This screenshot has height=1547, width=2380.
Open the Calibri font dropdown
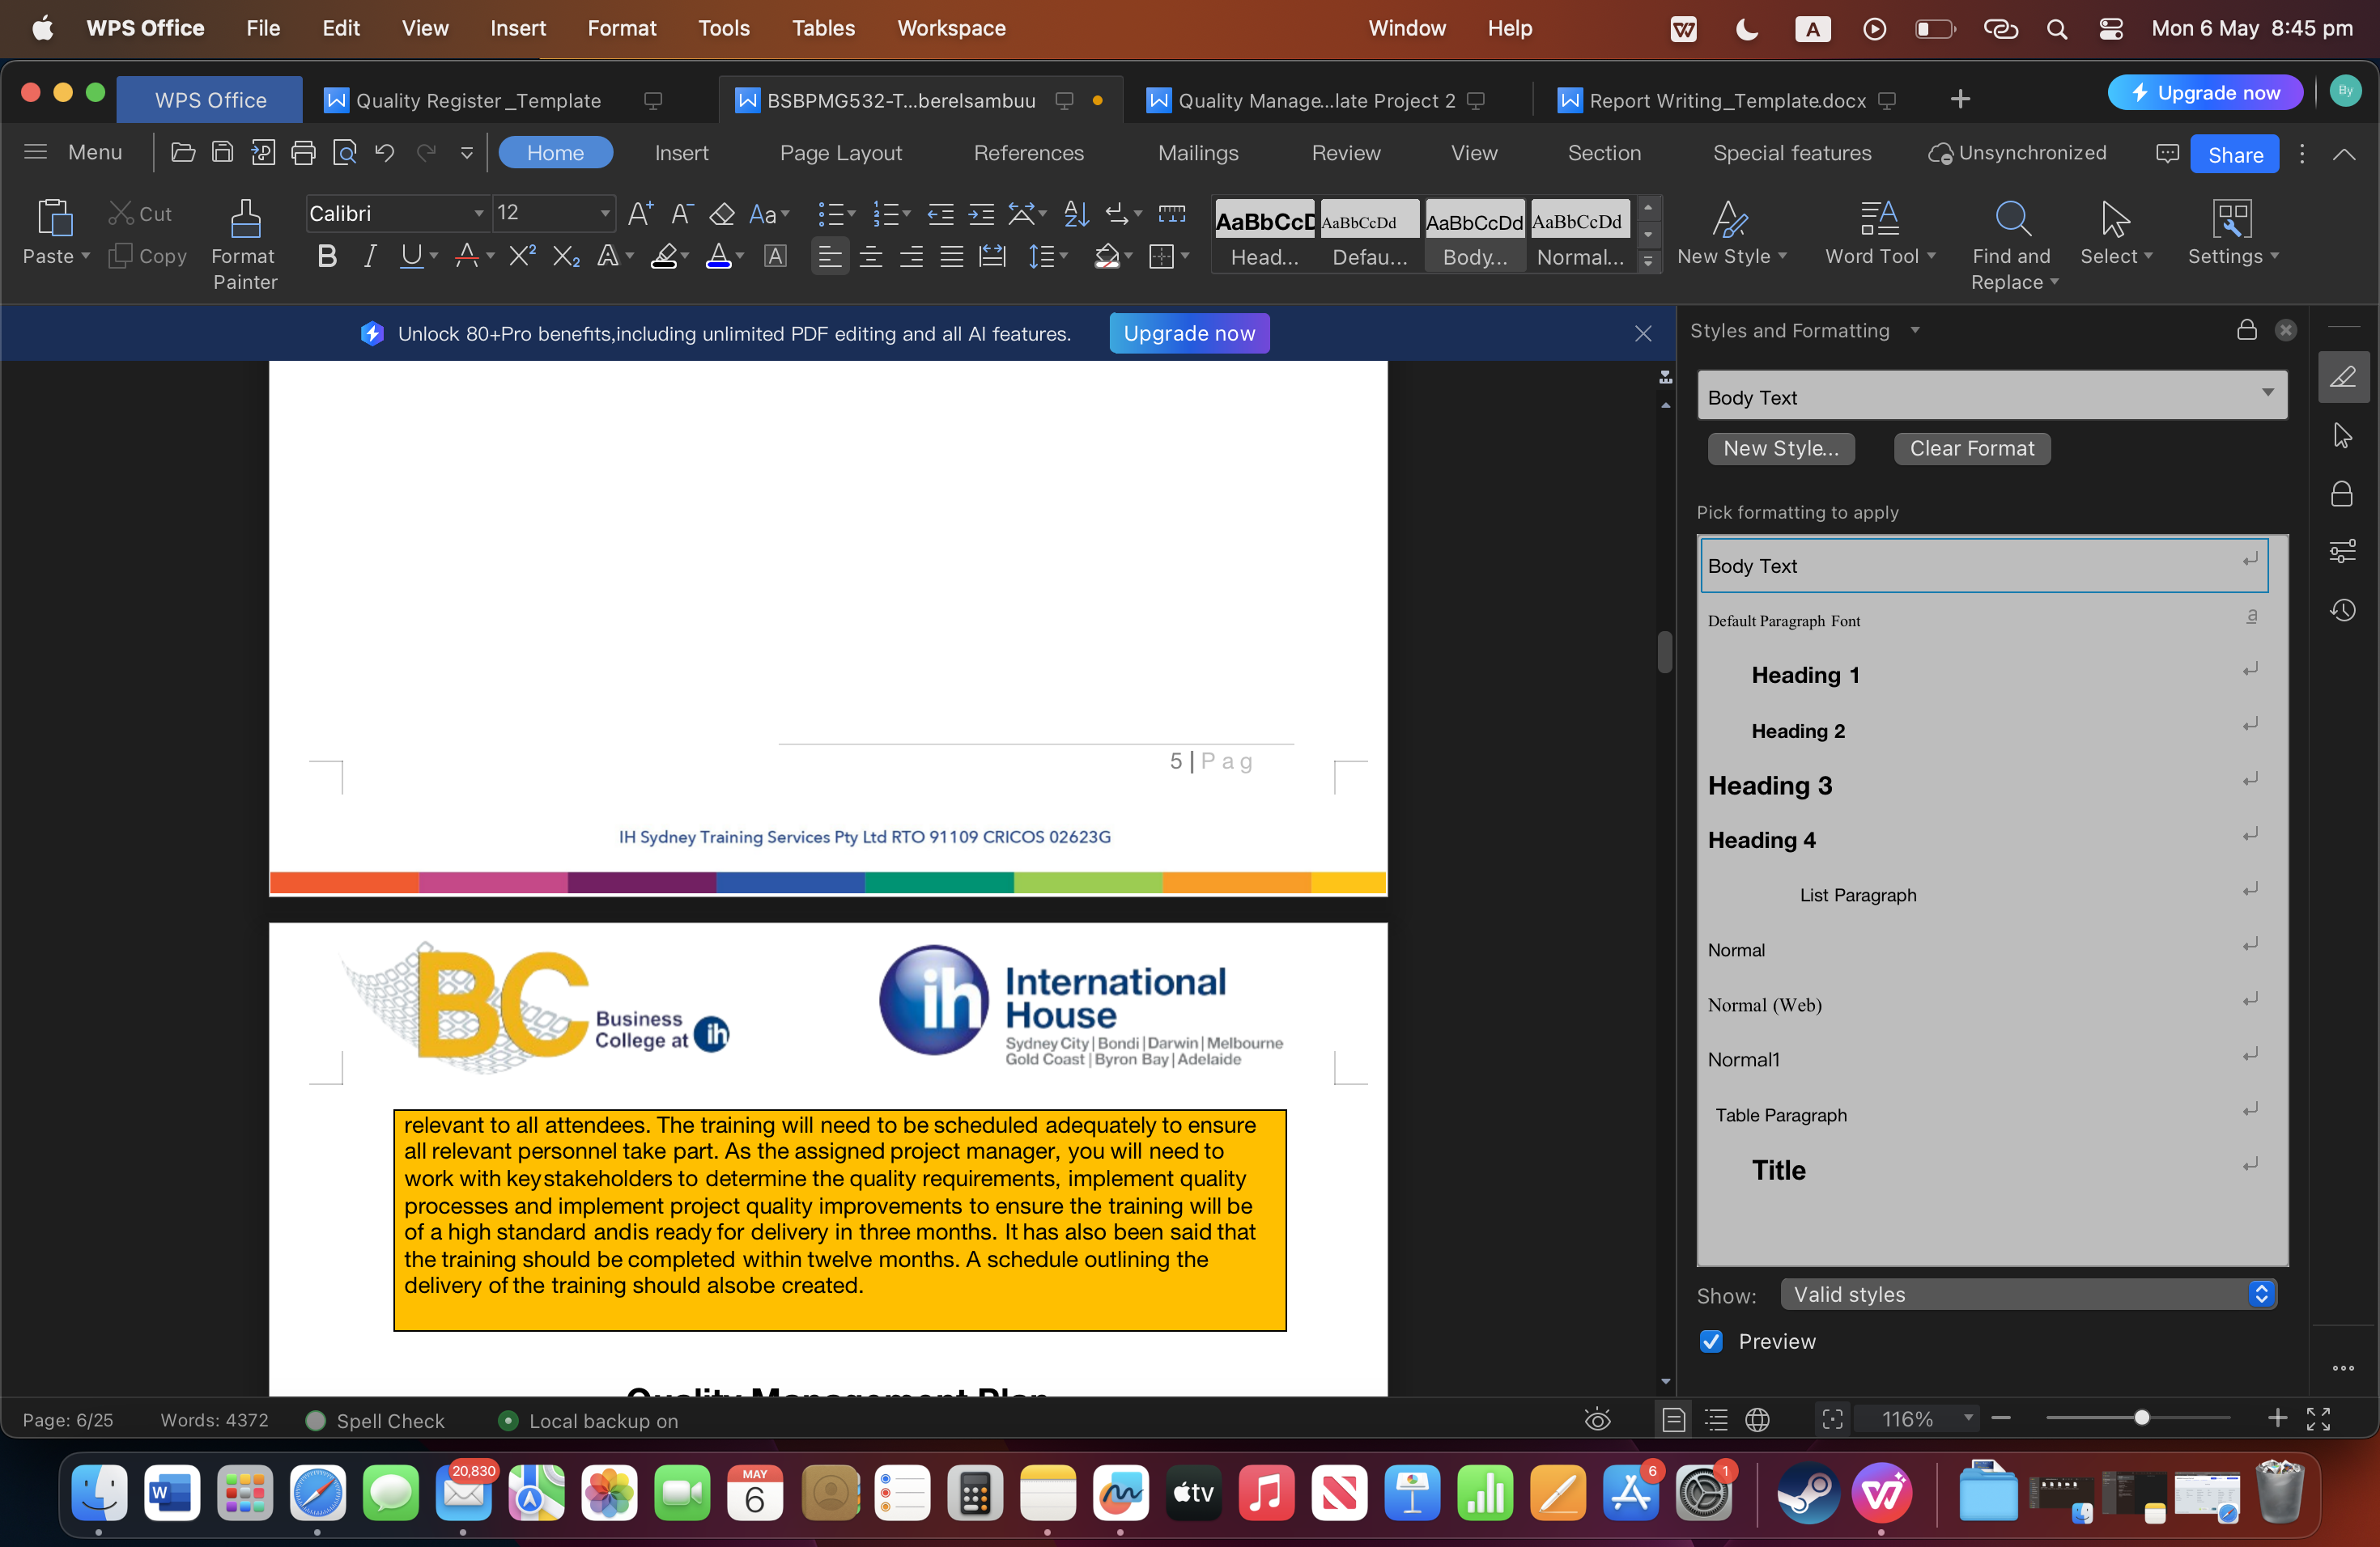coord(478,213)
